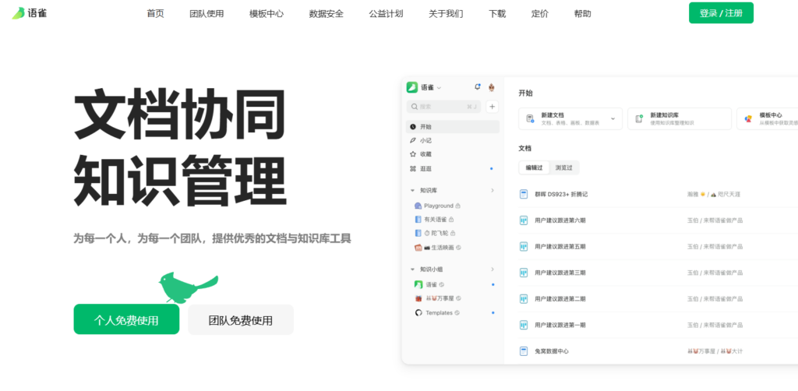Open 关于我们 in top navigation
Screen dimensions: 798x391
coord(446,14)
